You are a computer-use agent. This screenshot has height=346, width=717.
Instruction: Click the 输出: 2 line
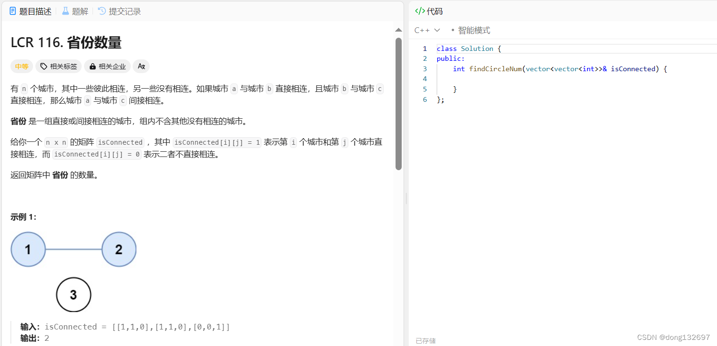click(35, 338)
